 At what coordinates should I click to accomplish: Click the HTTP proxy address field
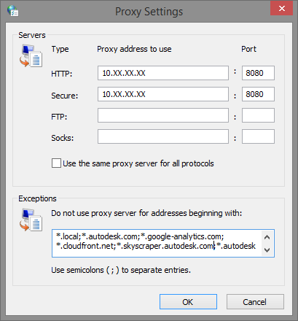(x=163, y=73)
